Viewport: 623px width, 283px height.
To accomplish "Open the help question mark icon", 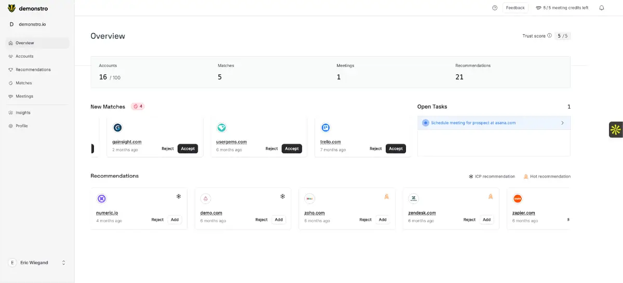I will (495, 8).
